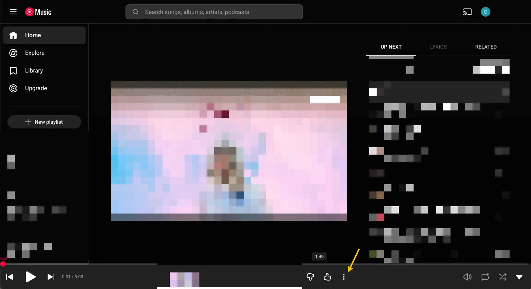Click the search magnifier icon
Screen dimensions: 531x289
[x=136, y=12]
